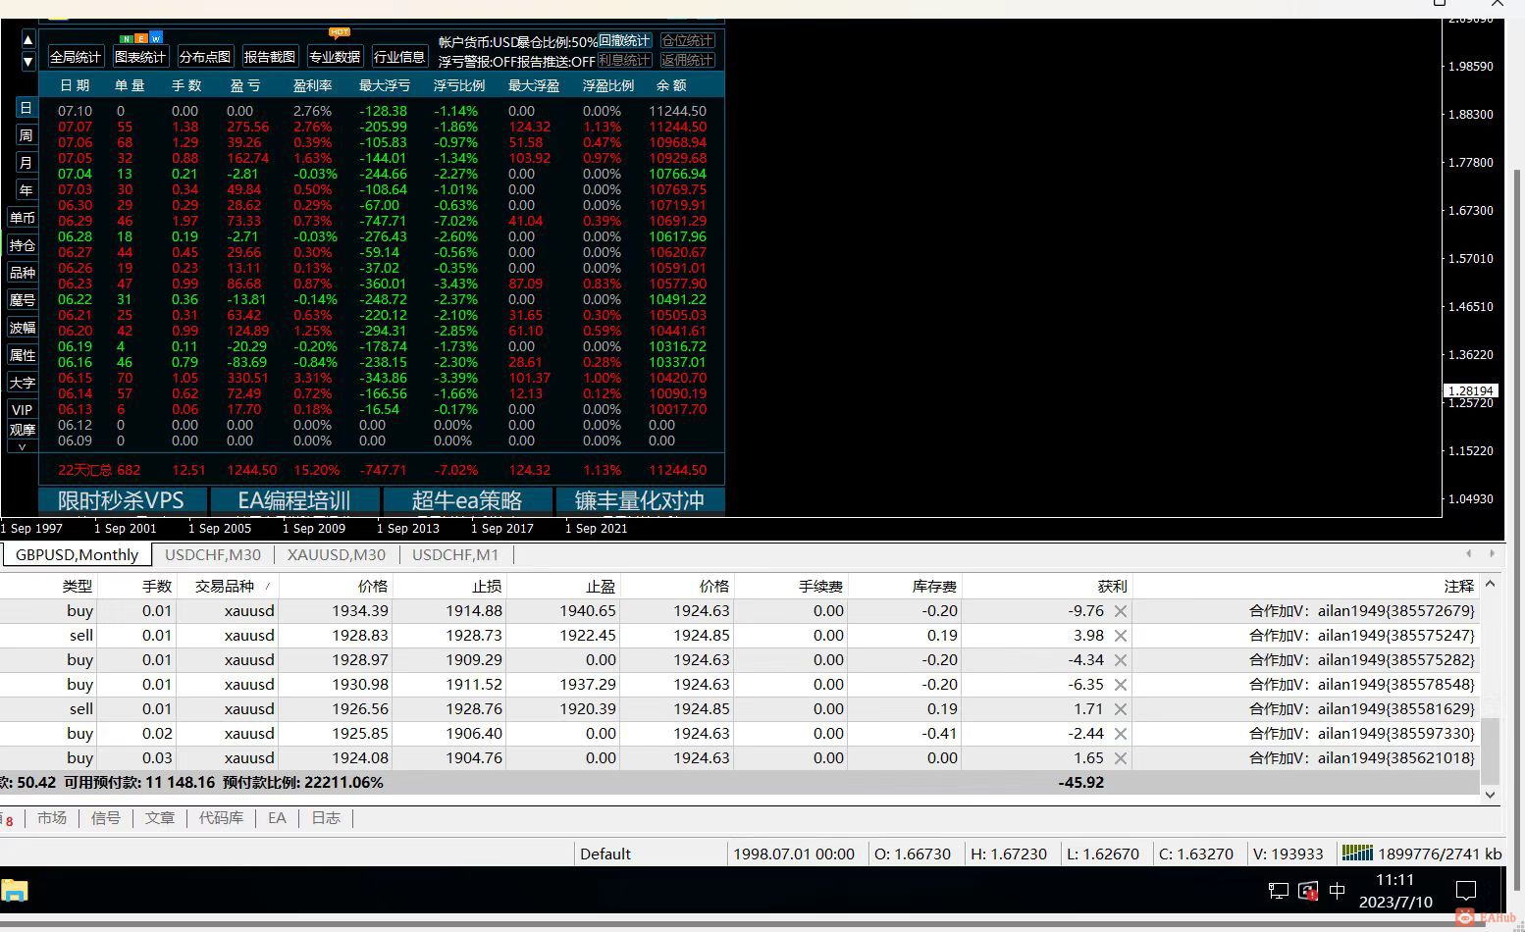
Task: Close the buy order opened at 1928.97
Action: point(1121,660)
